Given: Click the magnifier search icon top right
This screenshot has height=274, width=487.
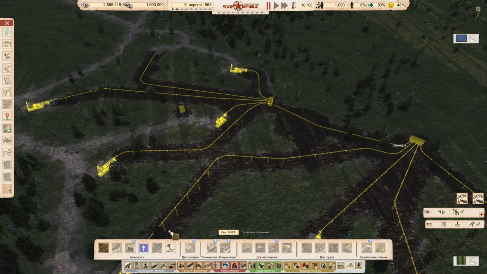Looking at the screenshot, I should tap(473, 38).
